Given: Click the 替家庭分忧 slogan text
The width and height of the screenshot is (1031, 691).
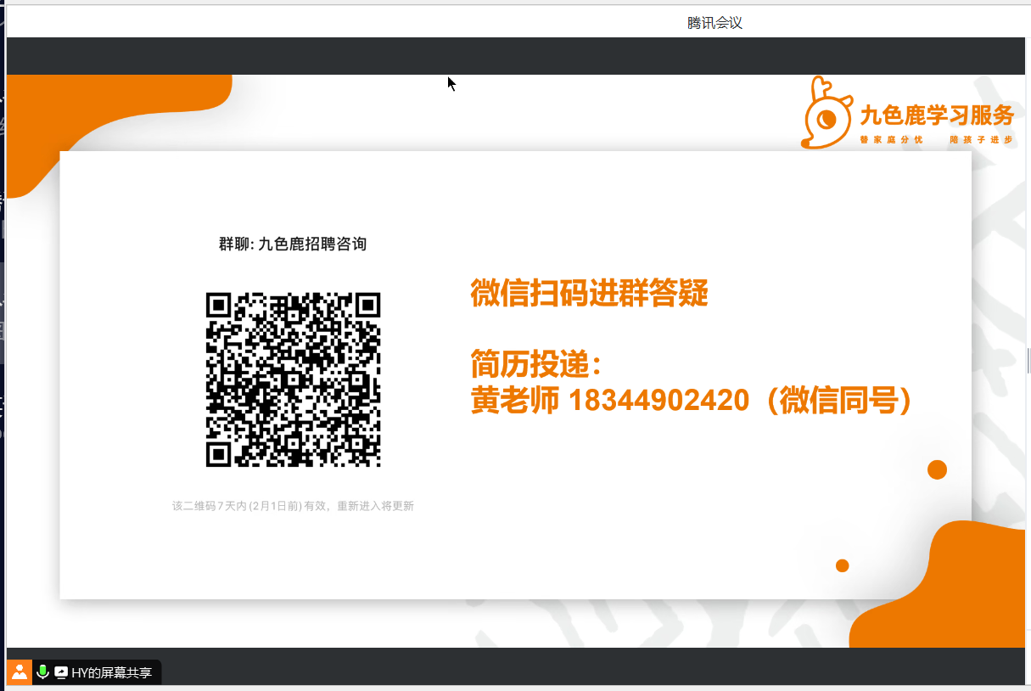Looking at the screenshot, I should pos(891,139).
